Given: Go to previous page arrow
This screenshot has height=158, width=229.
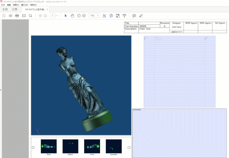Looking at the screenshot, I should click(40, 16).
